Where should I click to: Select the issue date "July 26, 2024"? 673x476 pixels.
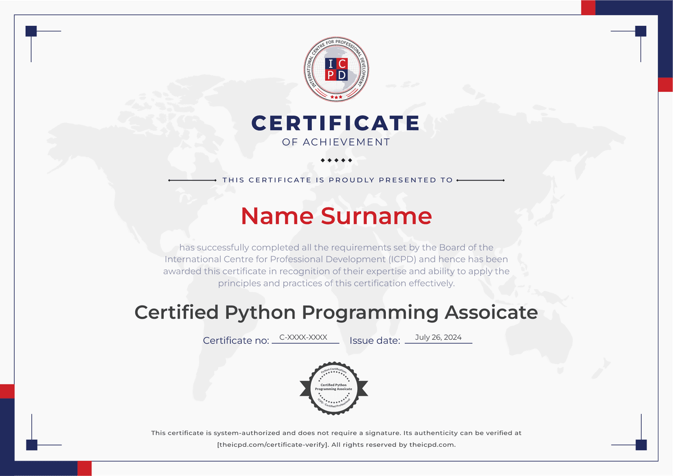(438, 338)
